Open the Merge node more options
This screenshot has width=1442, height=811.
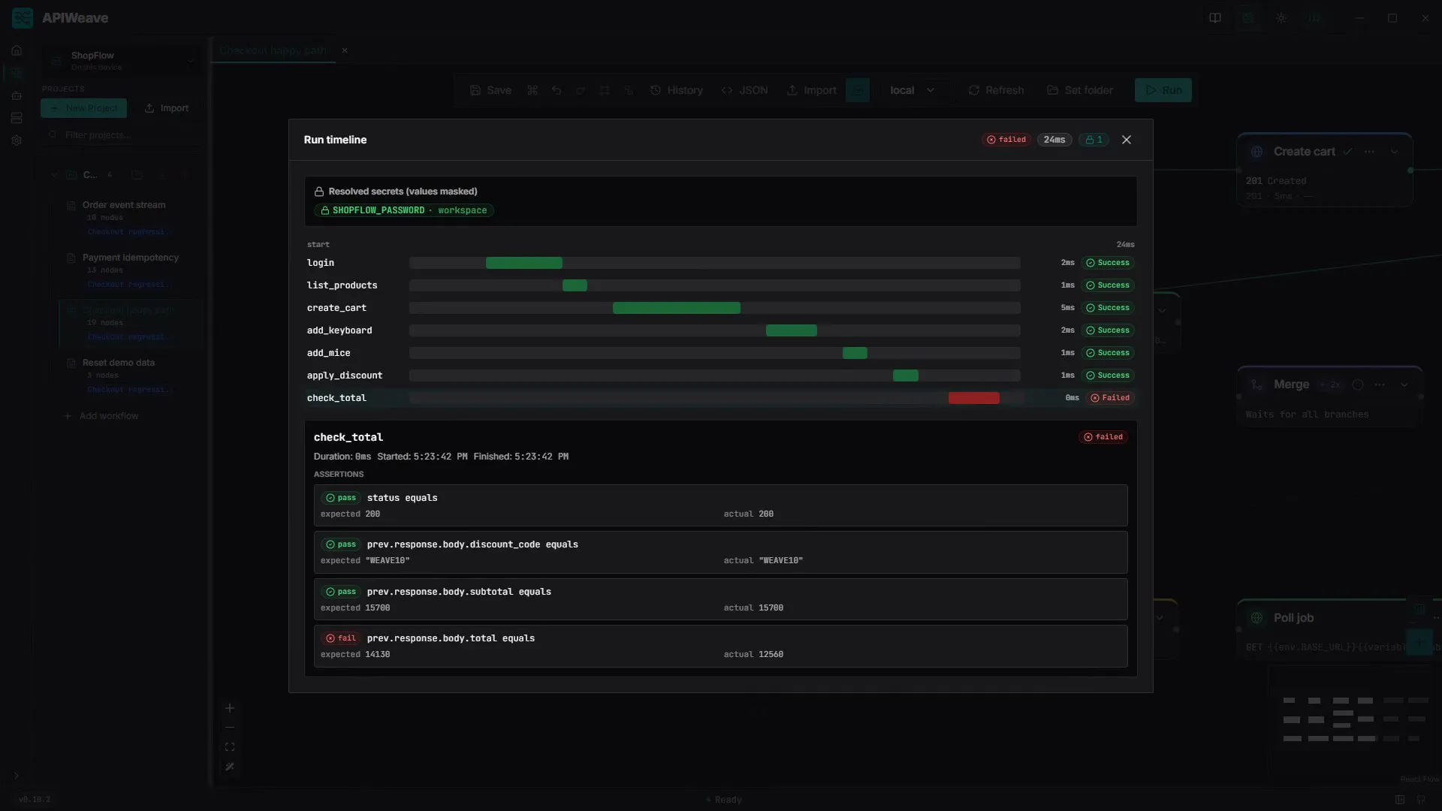coord(1380,384)
